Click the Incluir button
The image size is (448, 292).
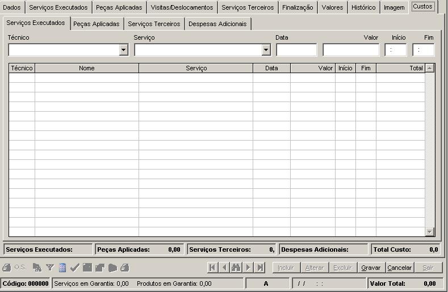tap(286, 268)
